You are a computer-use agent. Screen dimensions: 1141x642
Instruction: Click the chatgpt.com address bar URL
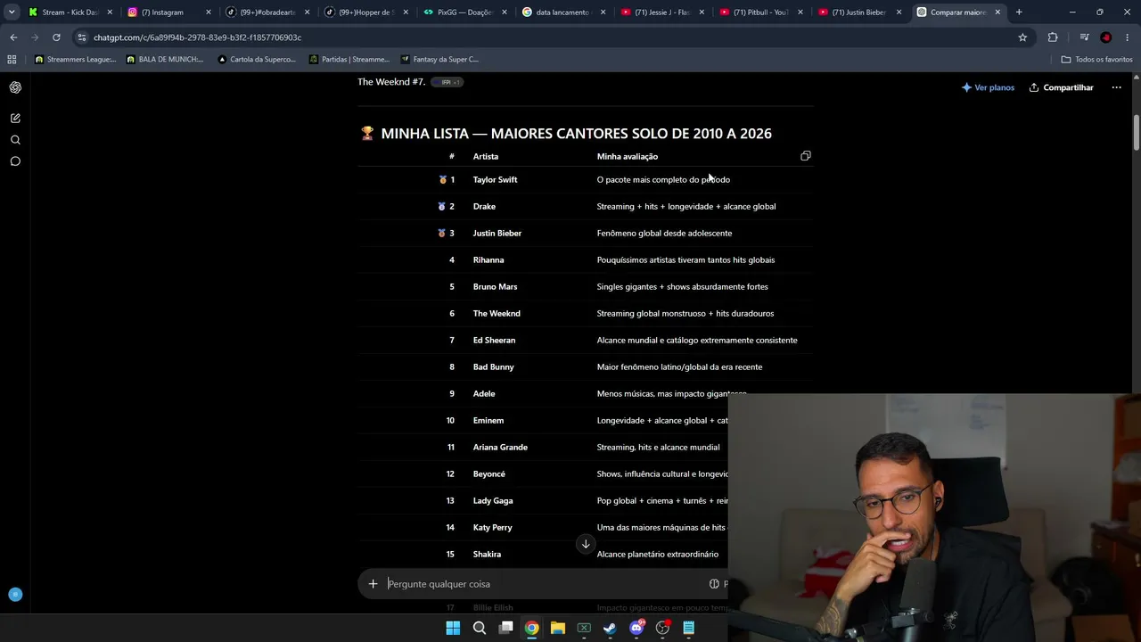coord(197,37)
